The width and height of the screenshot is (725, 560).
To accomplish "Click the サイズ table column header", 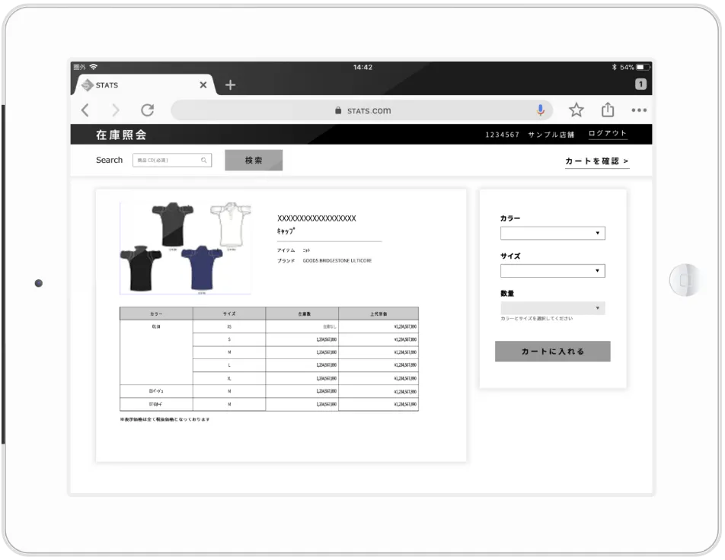I will [x=229, y=313].
